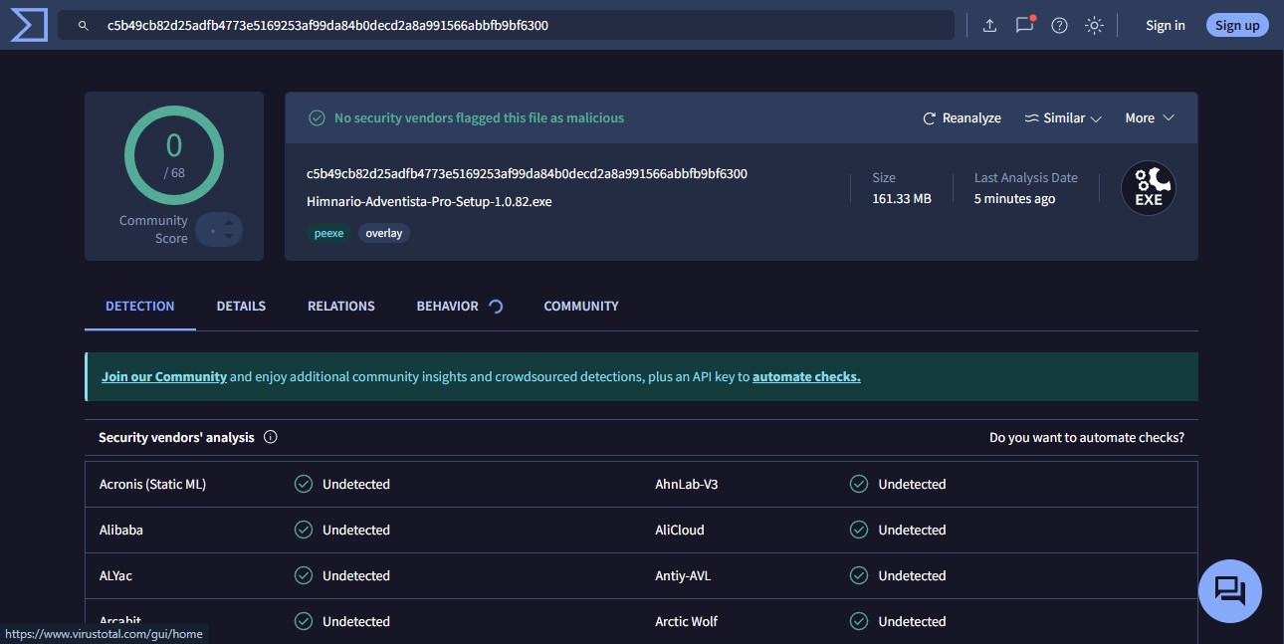Click the upload file icon
The width and height of the screenshot is (1284, 644).
tap(989, 26)
